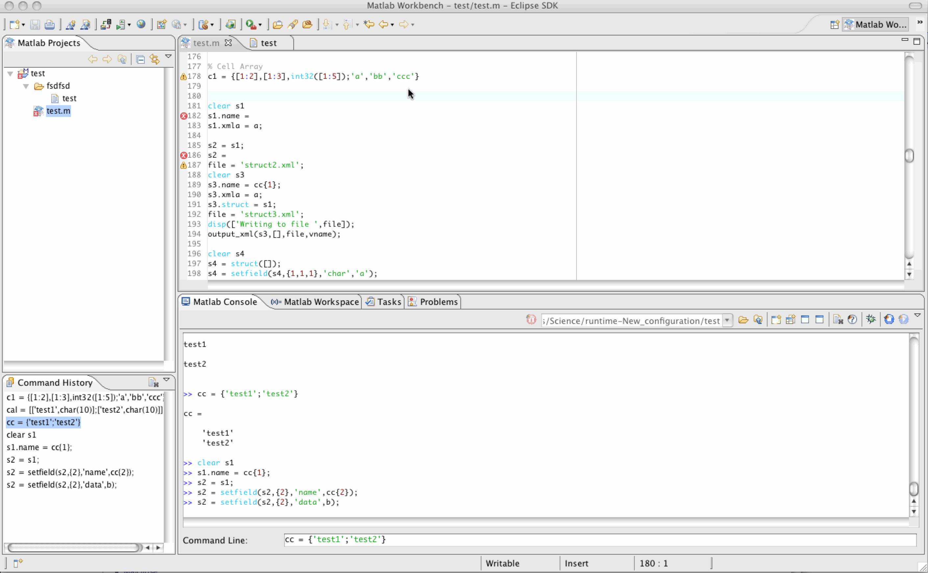Open the working directory path dropdown
This screenshot has height=573, width=928.
(727, 320)
